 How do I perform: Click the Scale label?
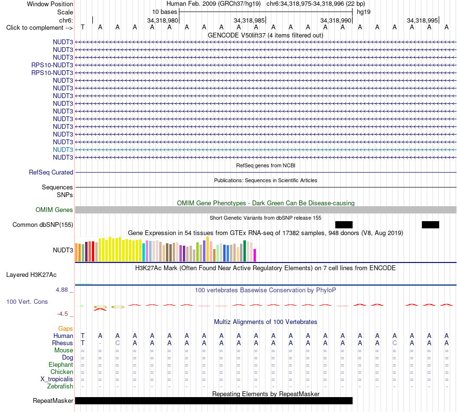(65, 12)
